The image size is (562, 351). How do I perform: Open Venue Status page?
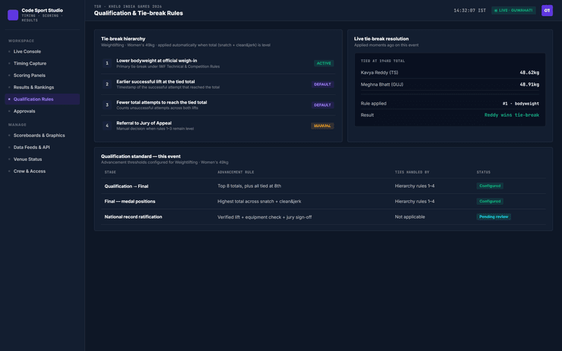pos(42,159)
